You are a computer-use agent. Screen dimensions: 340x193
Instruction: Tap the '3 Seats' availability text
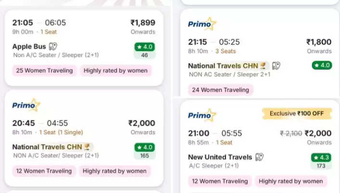tap(225, 50)
